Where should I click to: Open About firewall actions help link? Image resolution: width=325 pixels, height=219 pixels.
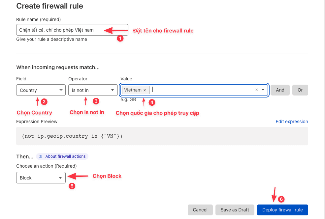66,156
